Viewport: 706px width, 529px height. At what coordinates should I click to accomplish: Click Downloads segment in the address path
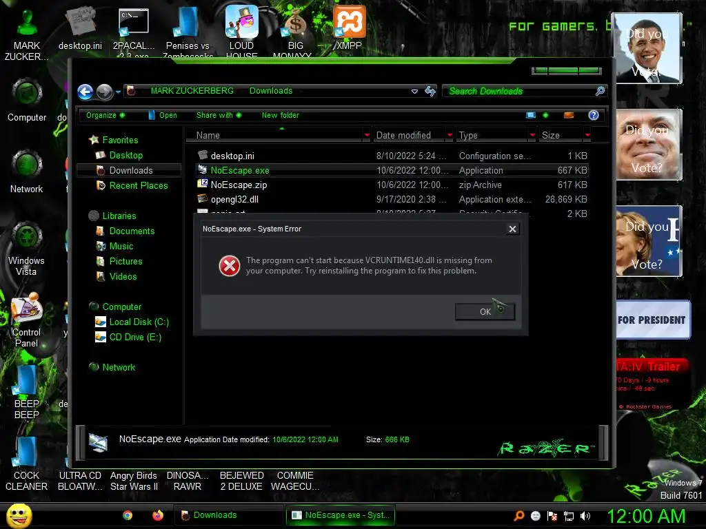pyautogui.click(x=271, y=91)
